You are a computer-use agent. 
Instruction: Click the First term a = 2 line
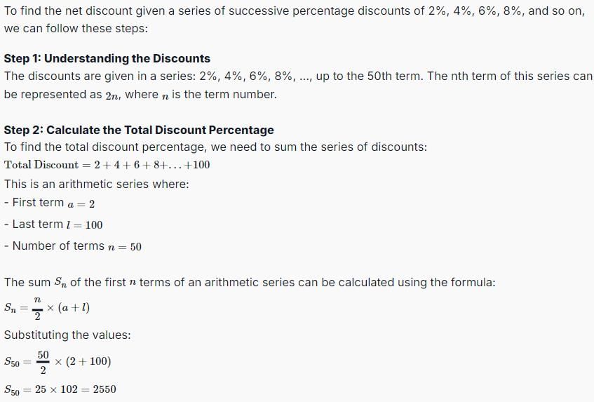pyautogui.click(x=49, y=203)
